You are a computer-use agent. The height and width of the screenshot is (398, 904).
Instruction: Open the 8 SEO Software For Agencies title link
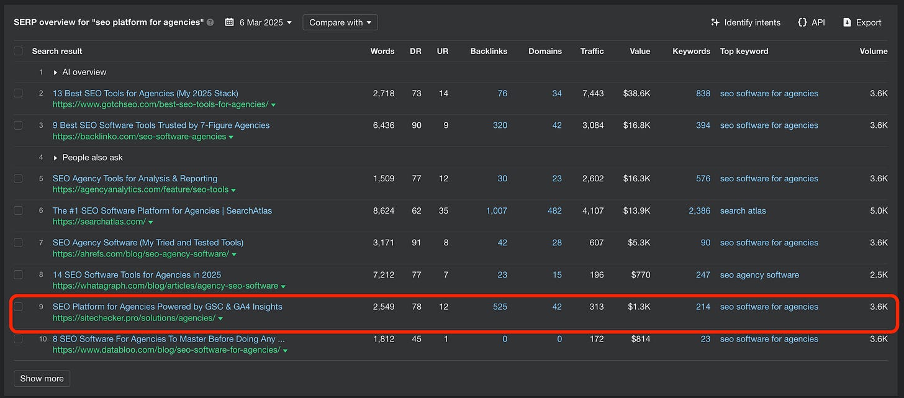click(x=169, y=338)
